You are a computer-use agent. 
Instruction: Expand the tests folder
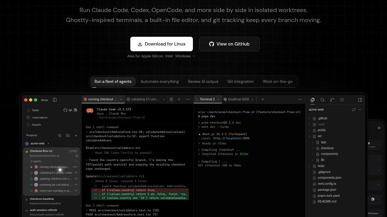tap(336, 166)
